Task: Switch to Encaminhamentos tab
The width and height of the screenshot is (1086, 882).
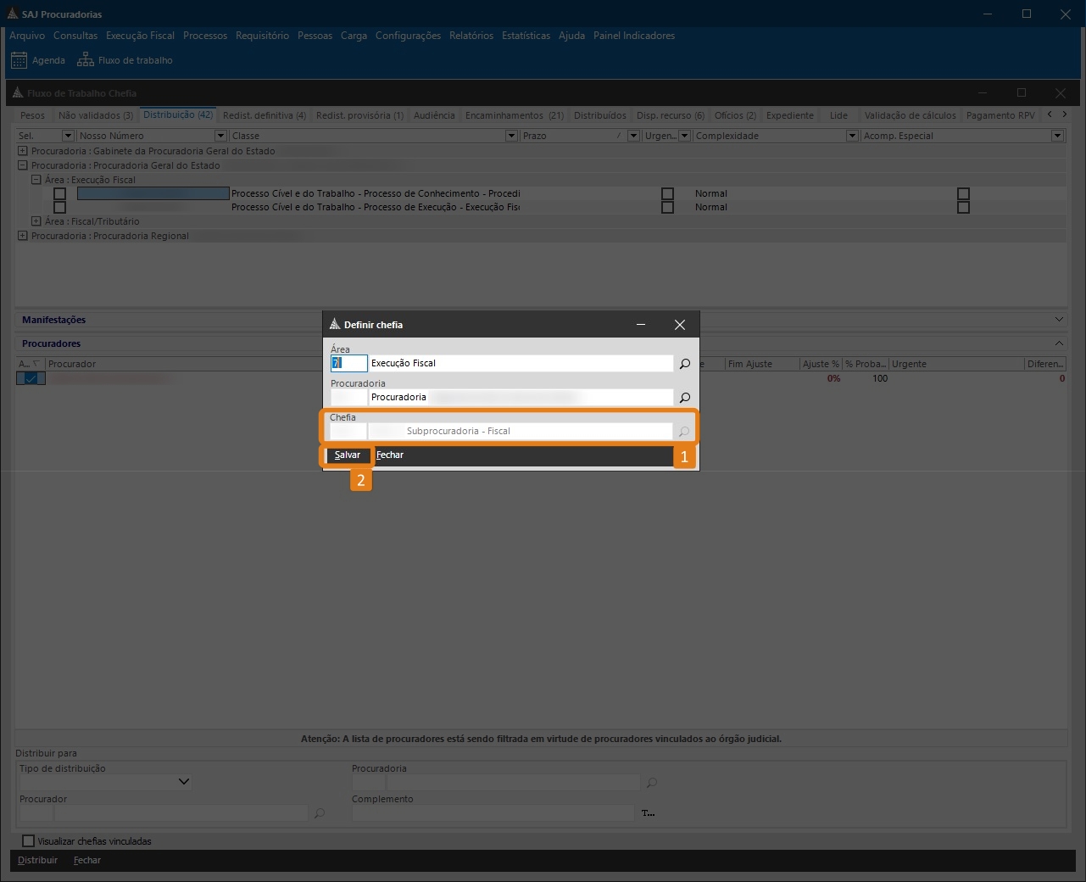Action: (x=515, y=115)
